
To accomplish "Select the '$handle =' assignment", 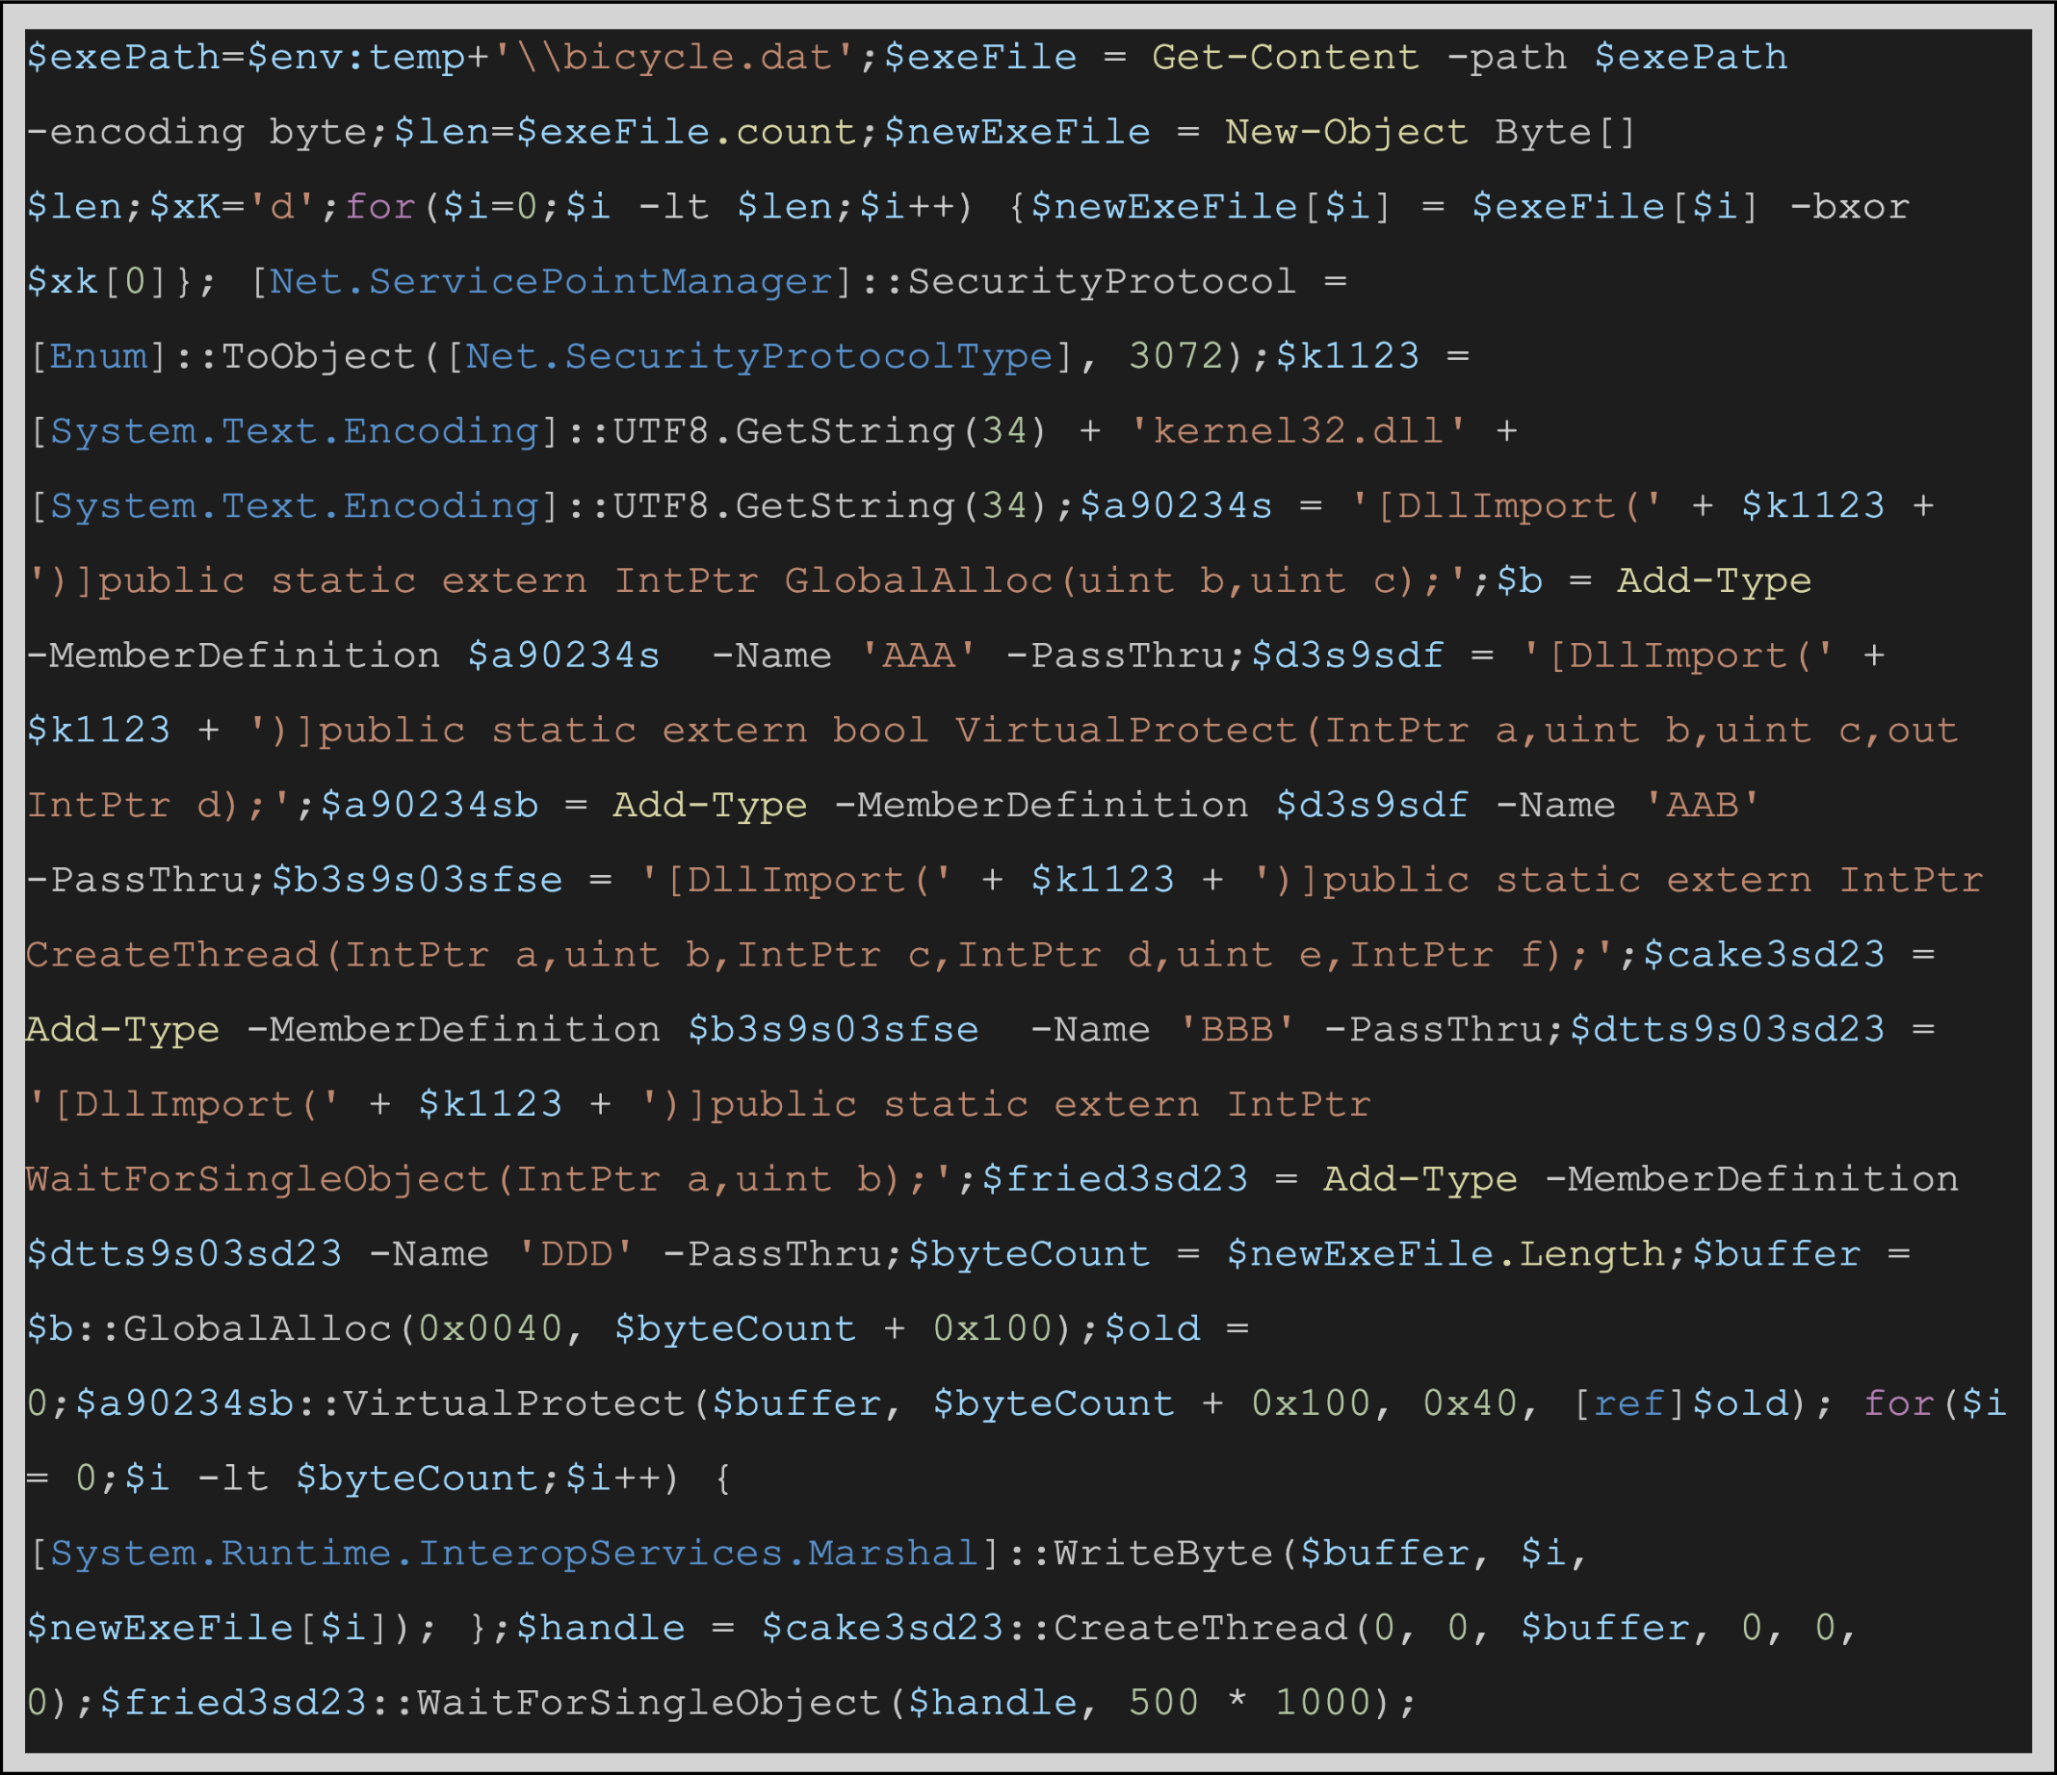I will tap(625, 1628).
